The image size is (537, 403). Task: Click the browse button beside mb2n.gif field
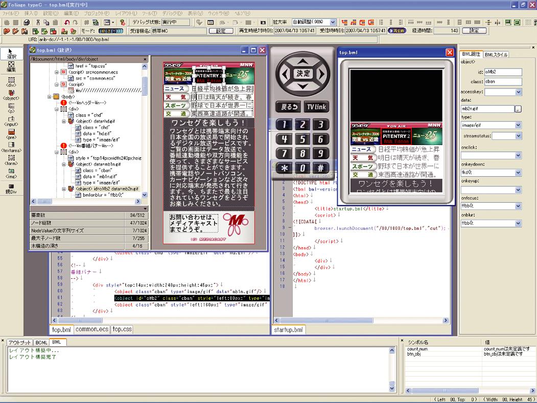pyautogui.click(x=518, y=109)
